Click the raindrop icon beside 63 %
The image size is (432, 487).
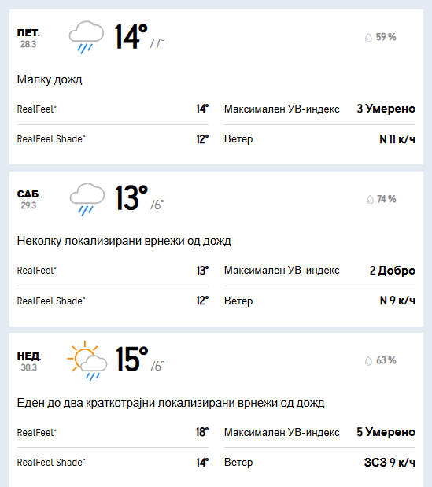(368, 361)
